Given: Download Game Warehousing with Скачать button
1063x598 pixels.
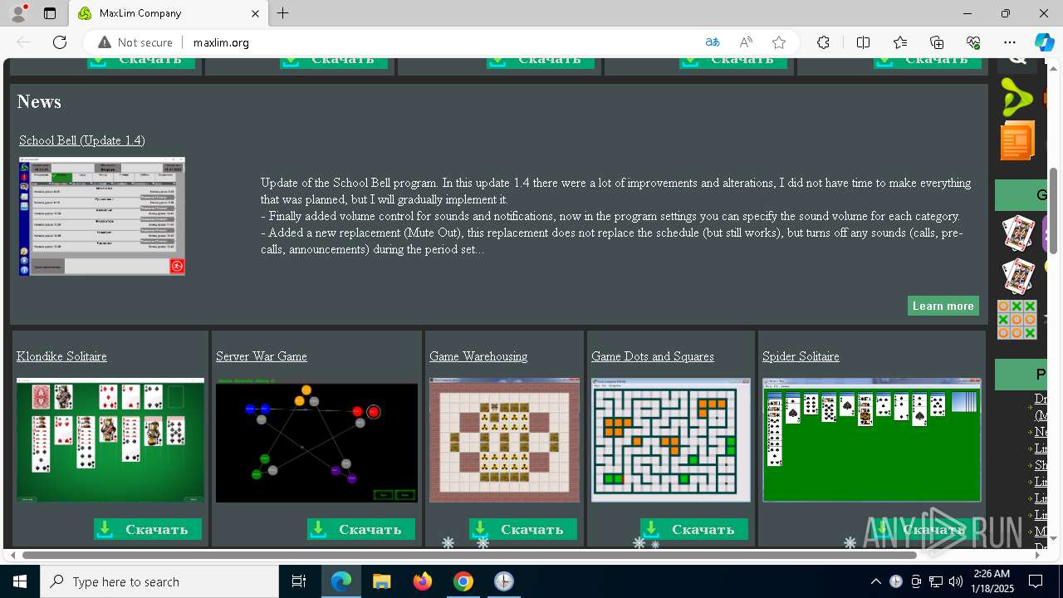Looking at the screenshot, I should coord(523,529).
